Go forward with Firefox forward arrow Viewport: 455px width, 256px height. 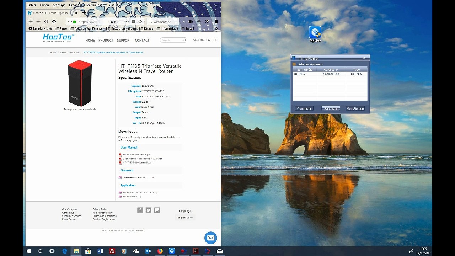38,22
